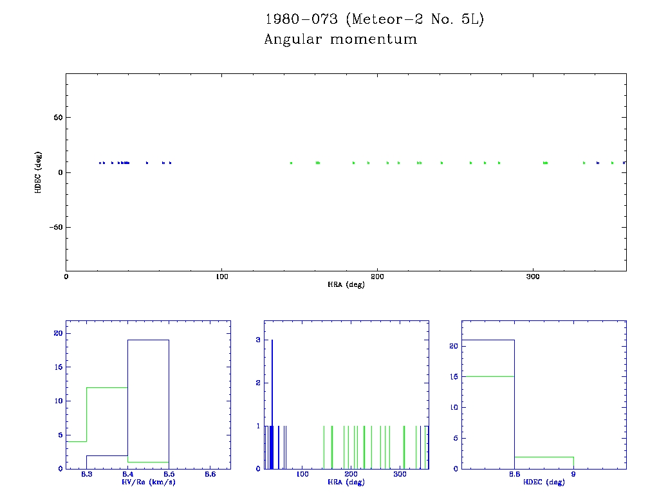Click the "-50" tick label on the scatter plot y-axis
Screen dimensions: 659x494
pyautogui.click(x=54, y=227)
